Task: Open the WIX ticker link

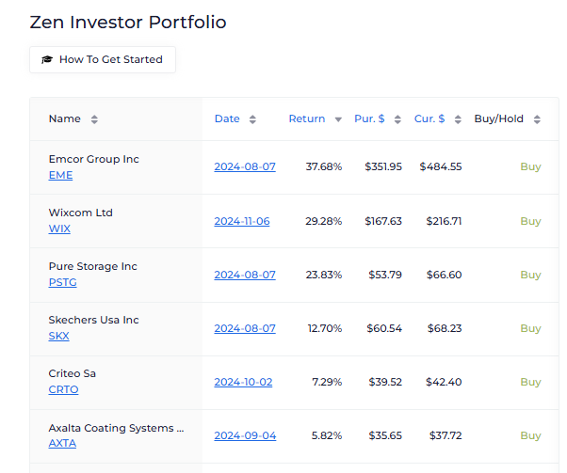Action: click(59, 229)
